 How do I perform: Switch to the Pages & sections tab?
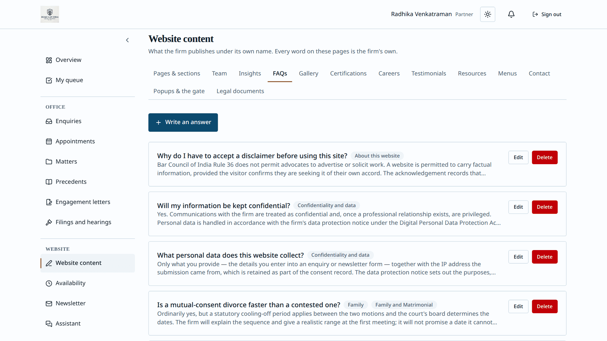coord(177,73)
